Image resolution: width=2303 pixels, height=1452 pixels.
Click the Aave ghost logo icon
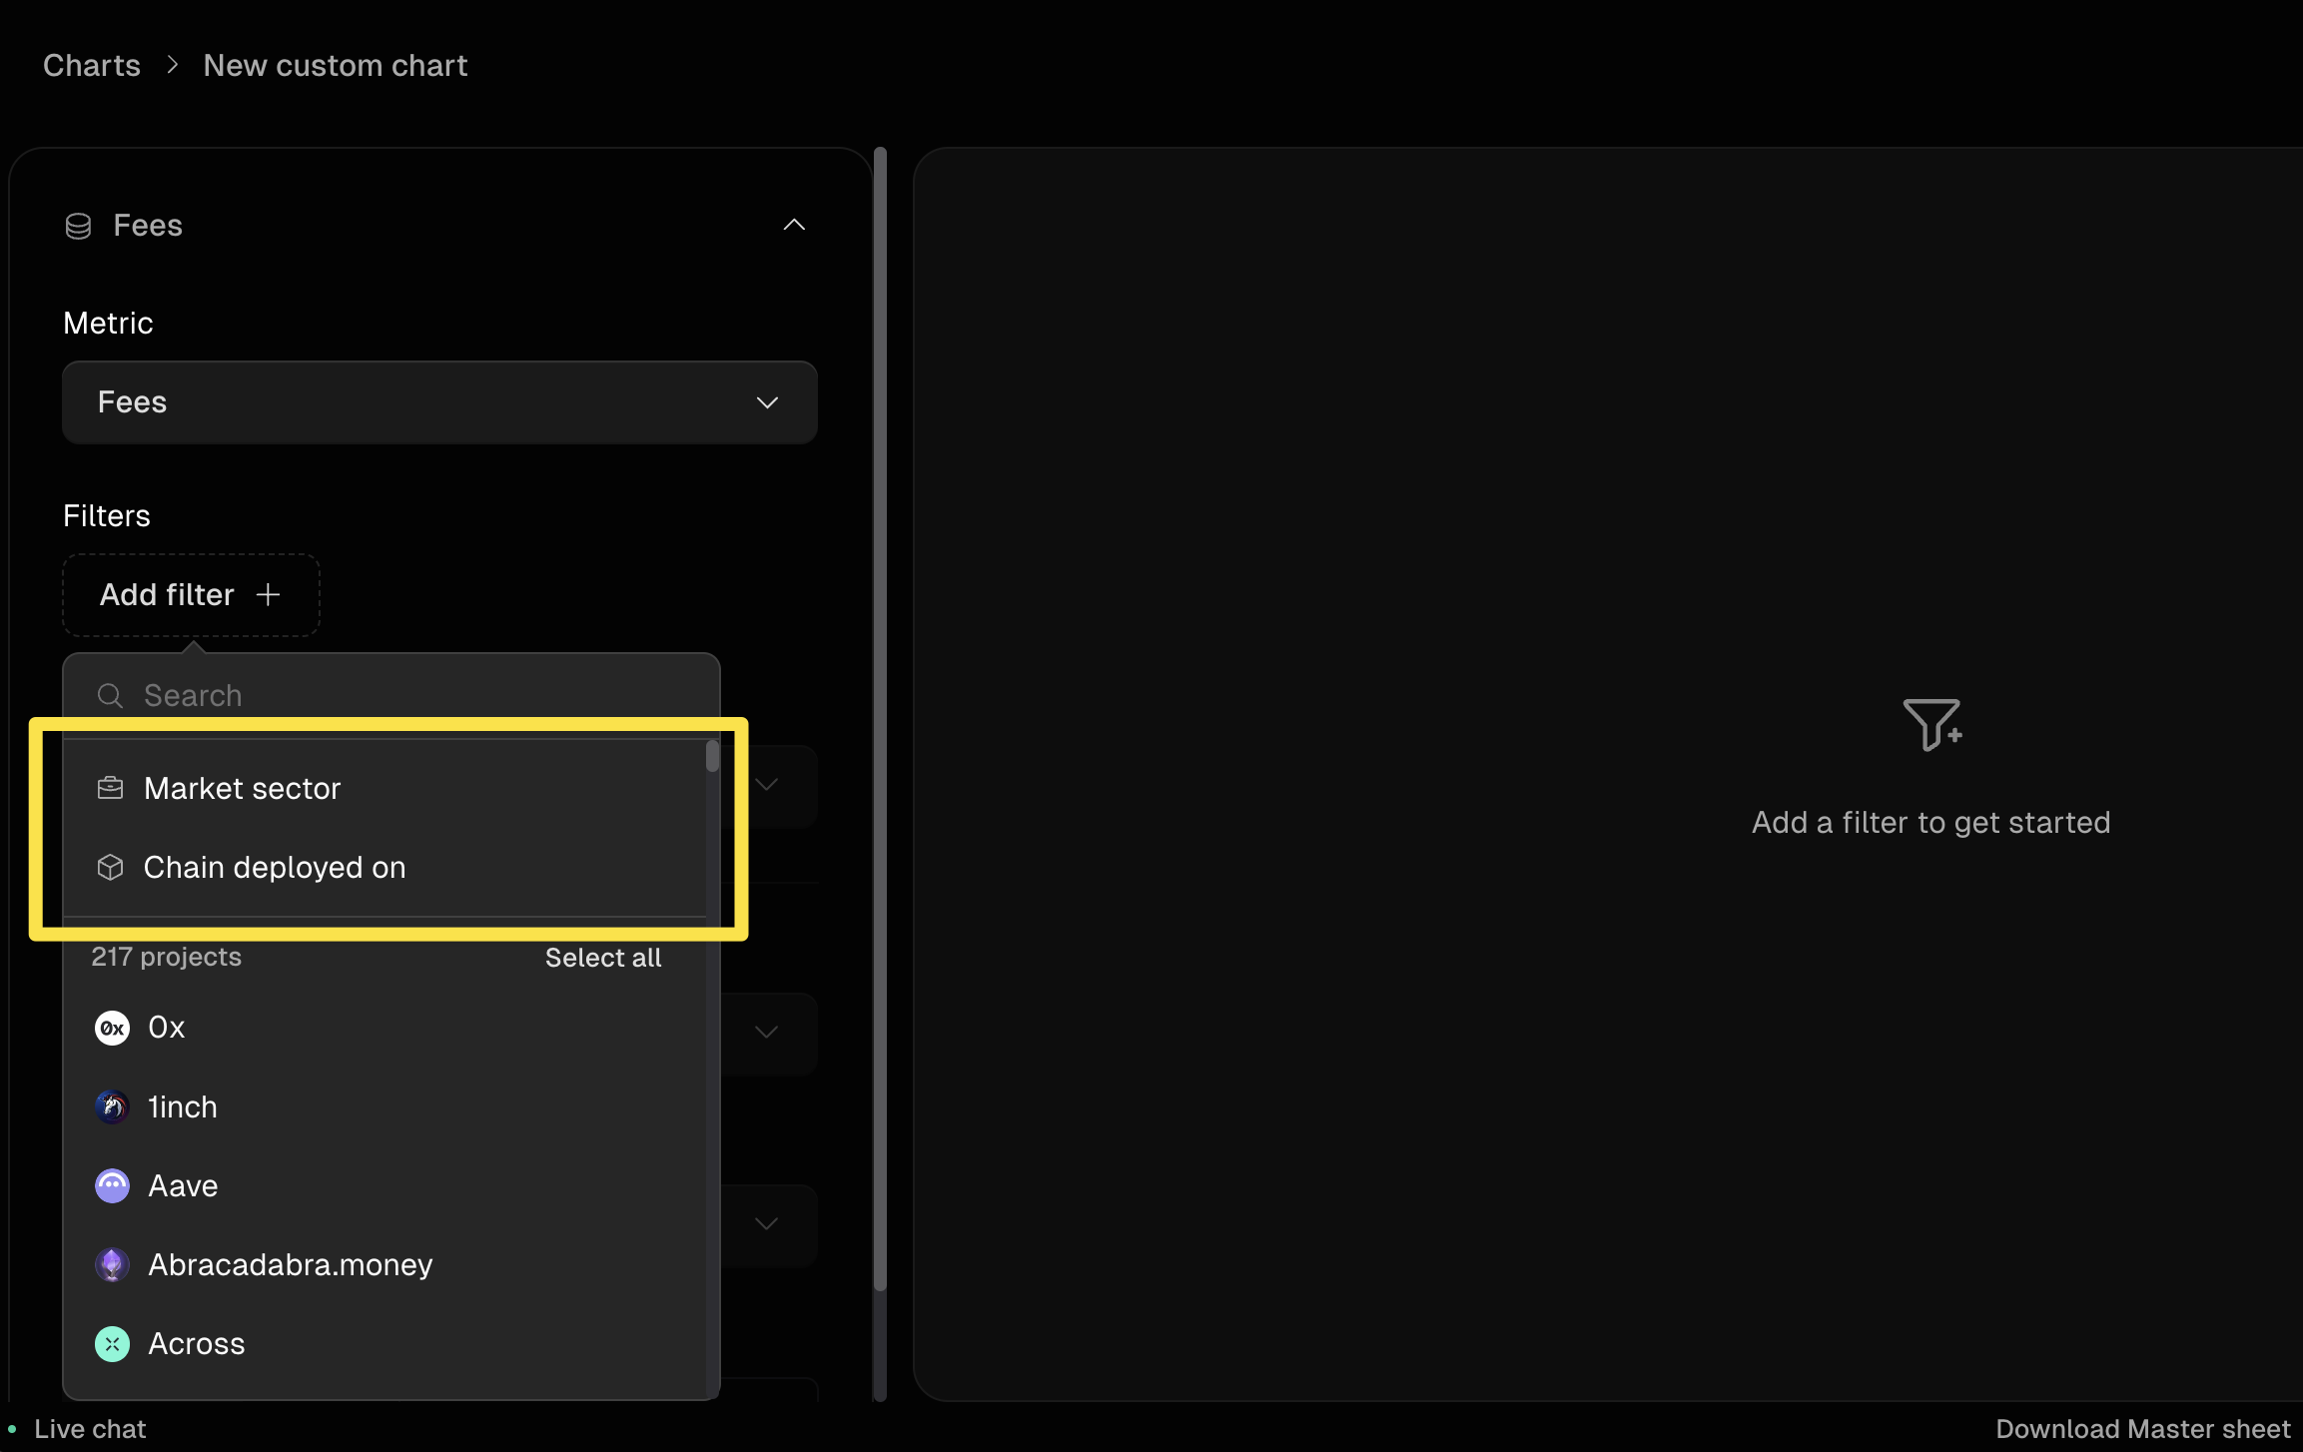click(112, 1185)
